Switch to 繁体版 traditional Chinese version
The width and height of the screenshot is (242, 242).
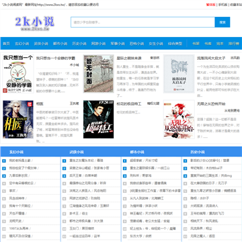tap(211, 5)
